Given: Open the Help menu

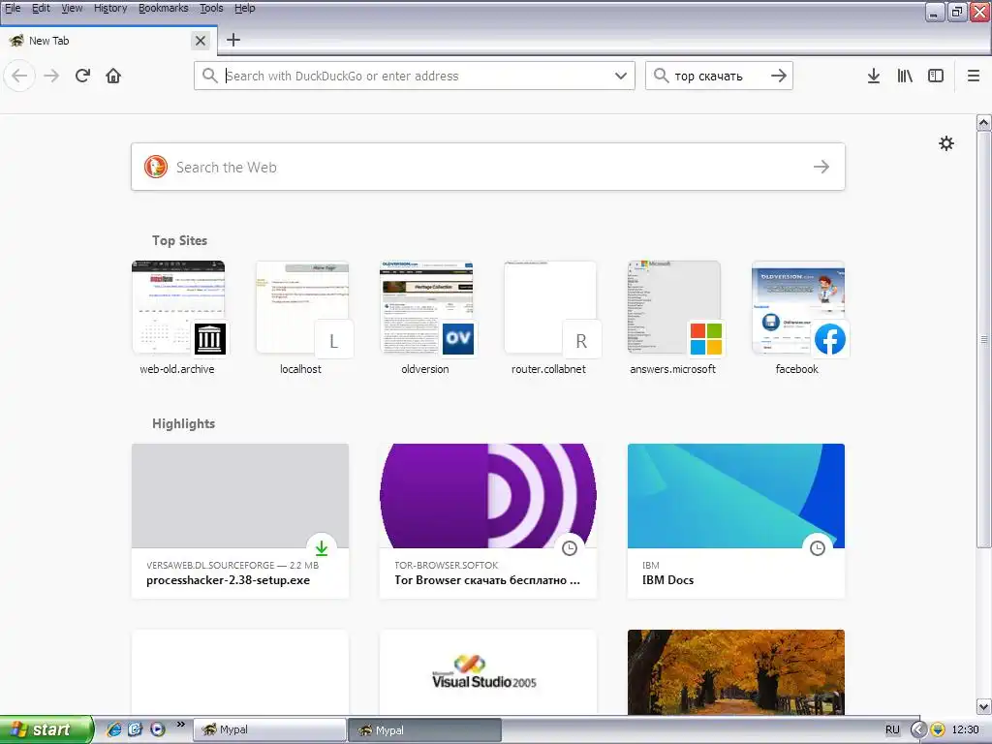Looking at the screenshot, I should tap(245, 8).
